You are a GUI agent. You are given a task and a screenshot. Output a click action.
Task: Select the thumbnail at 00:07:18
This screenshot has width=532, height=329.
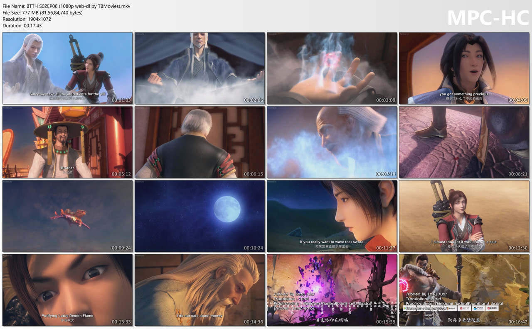[x=332, y=142]
